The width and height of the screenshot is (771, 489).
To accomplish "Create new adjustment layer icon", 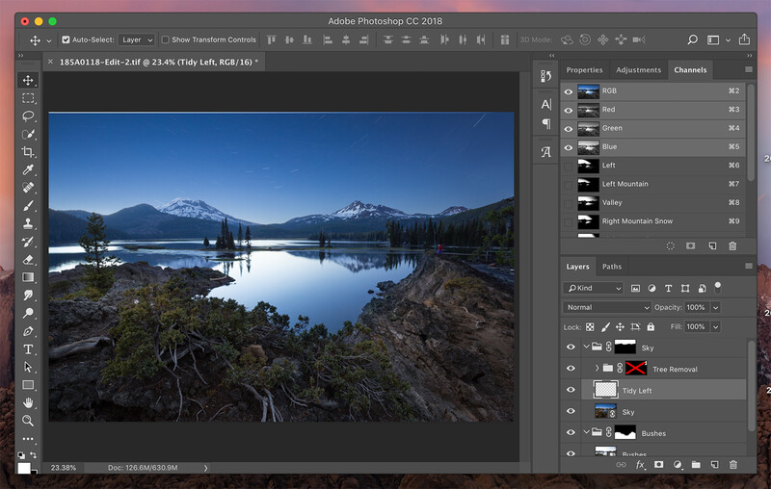I will click(x=678, y=464).
